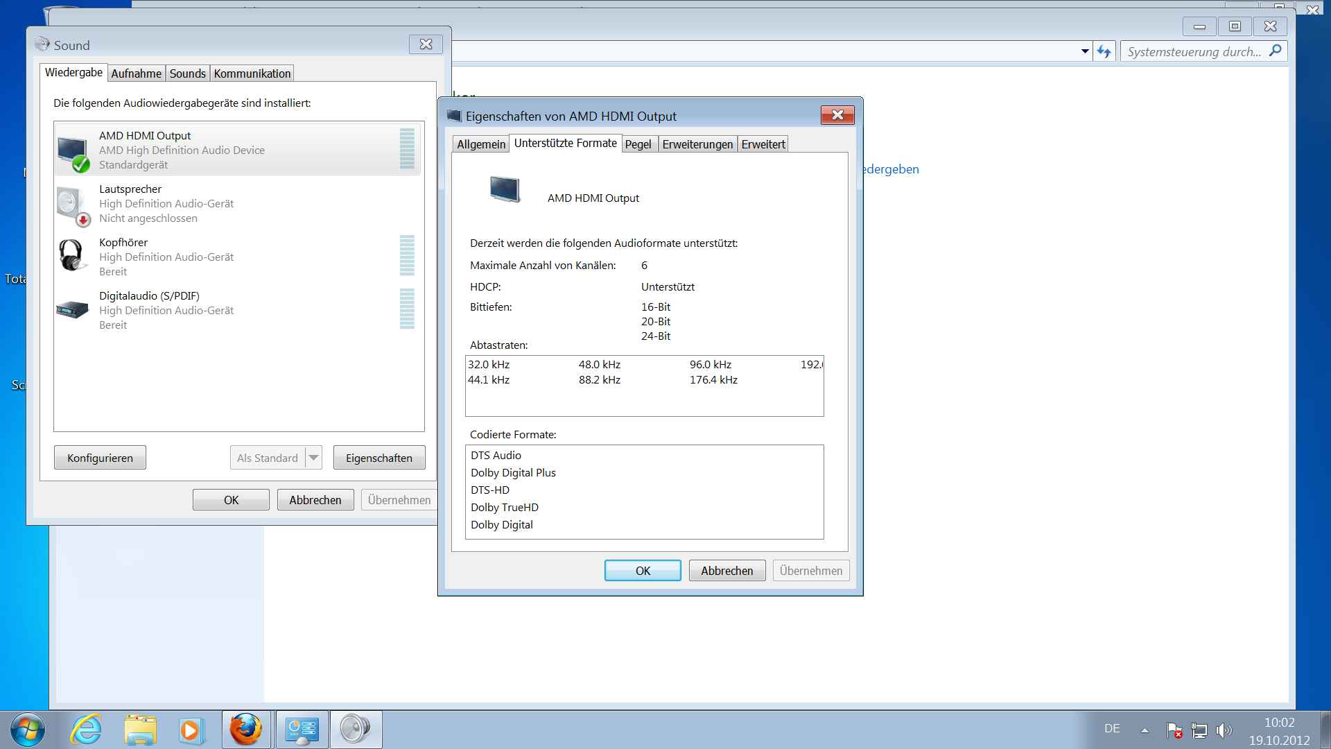1331x749 pixels.
Task: Select the 176.4 kHz sample rate
Action: click(x=713, y=379)
